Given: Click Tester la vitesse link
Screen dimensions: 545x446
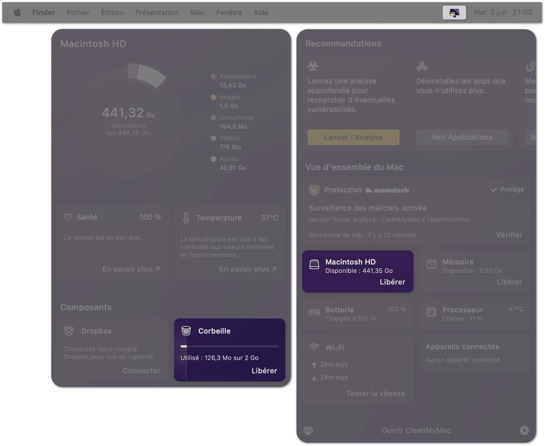Looking at the screenshot, I should tap(376, 393).
